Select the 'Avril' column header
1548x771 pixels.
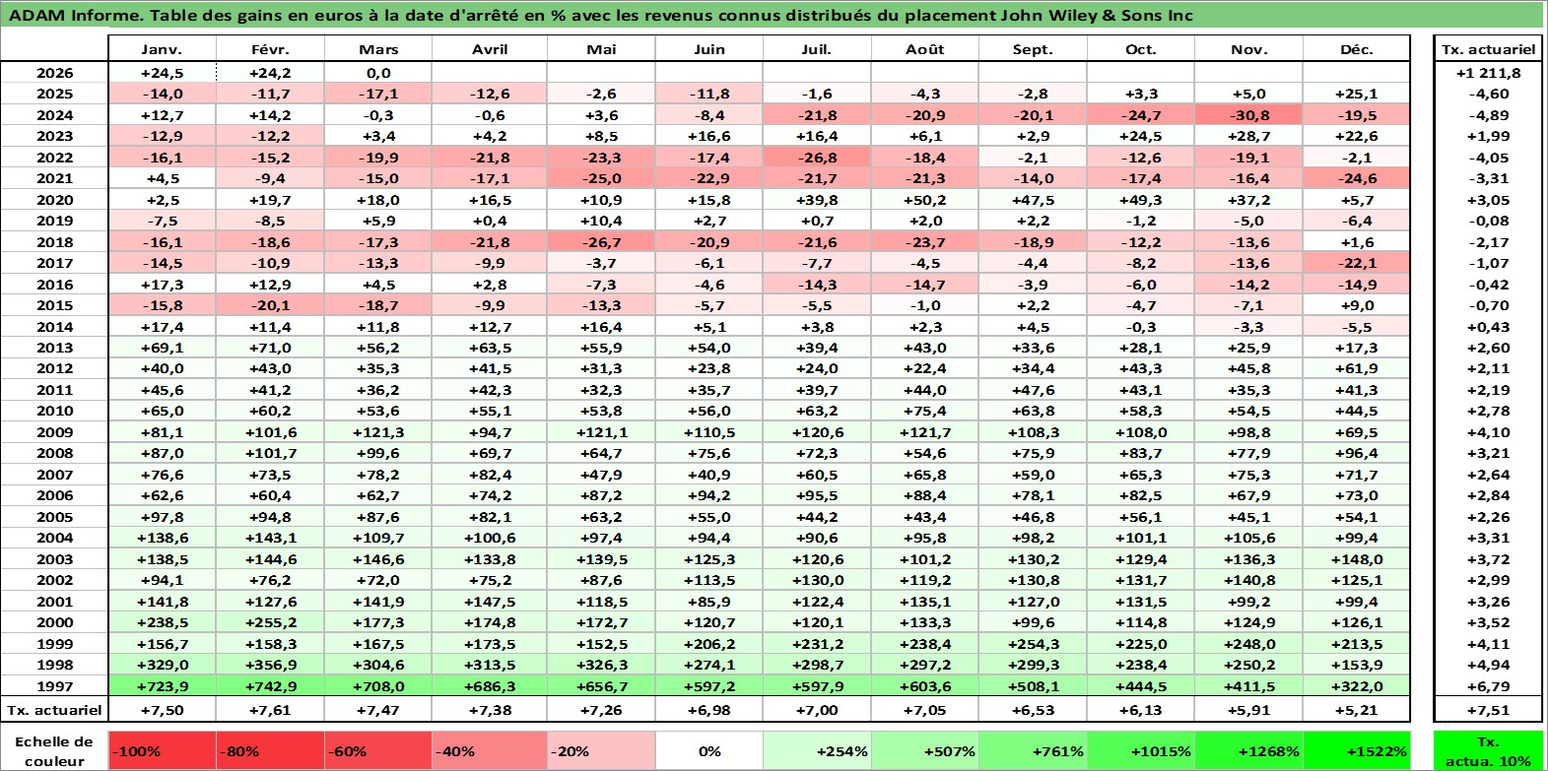(490, 49)
